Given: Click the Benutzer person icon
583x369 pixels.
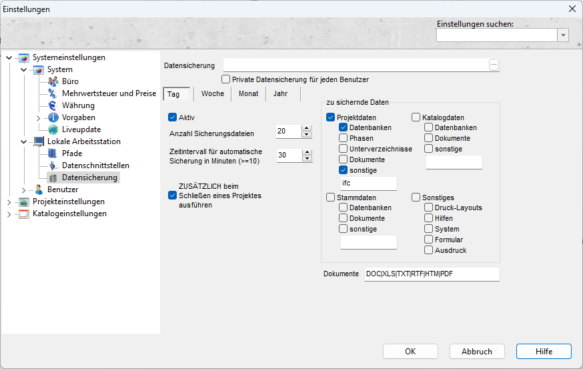Looking at the screenshot, I should pos(39,190).
